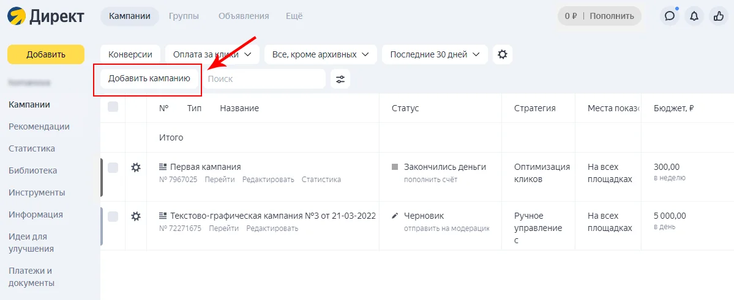Switch to the Объявления tab
This screenshot has height=300, width=734.
(244, 16)
